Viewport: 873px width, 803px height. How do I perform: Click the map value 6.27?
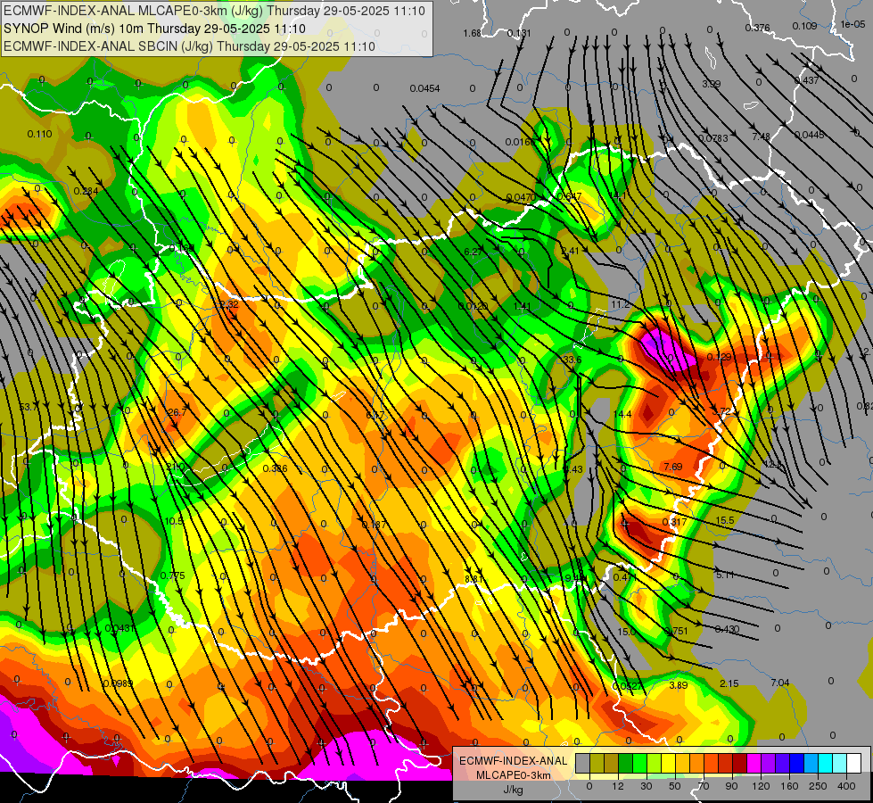coord(473,252)
